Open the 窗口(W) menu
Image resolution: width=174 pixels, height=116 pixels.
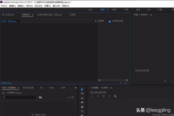pyautogui.click(x=56, y=6)
